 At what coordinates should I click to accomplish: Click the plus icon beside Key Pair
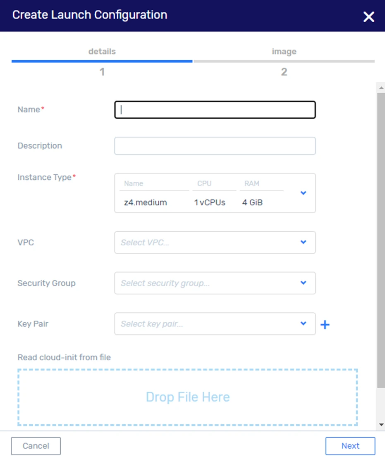pos(325,325)
